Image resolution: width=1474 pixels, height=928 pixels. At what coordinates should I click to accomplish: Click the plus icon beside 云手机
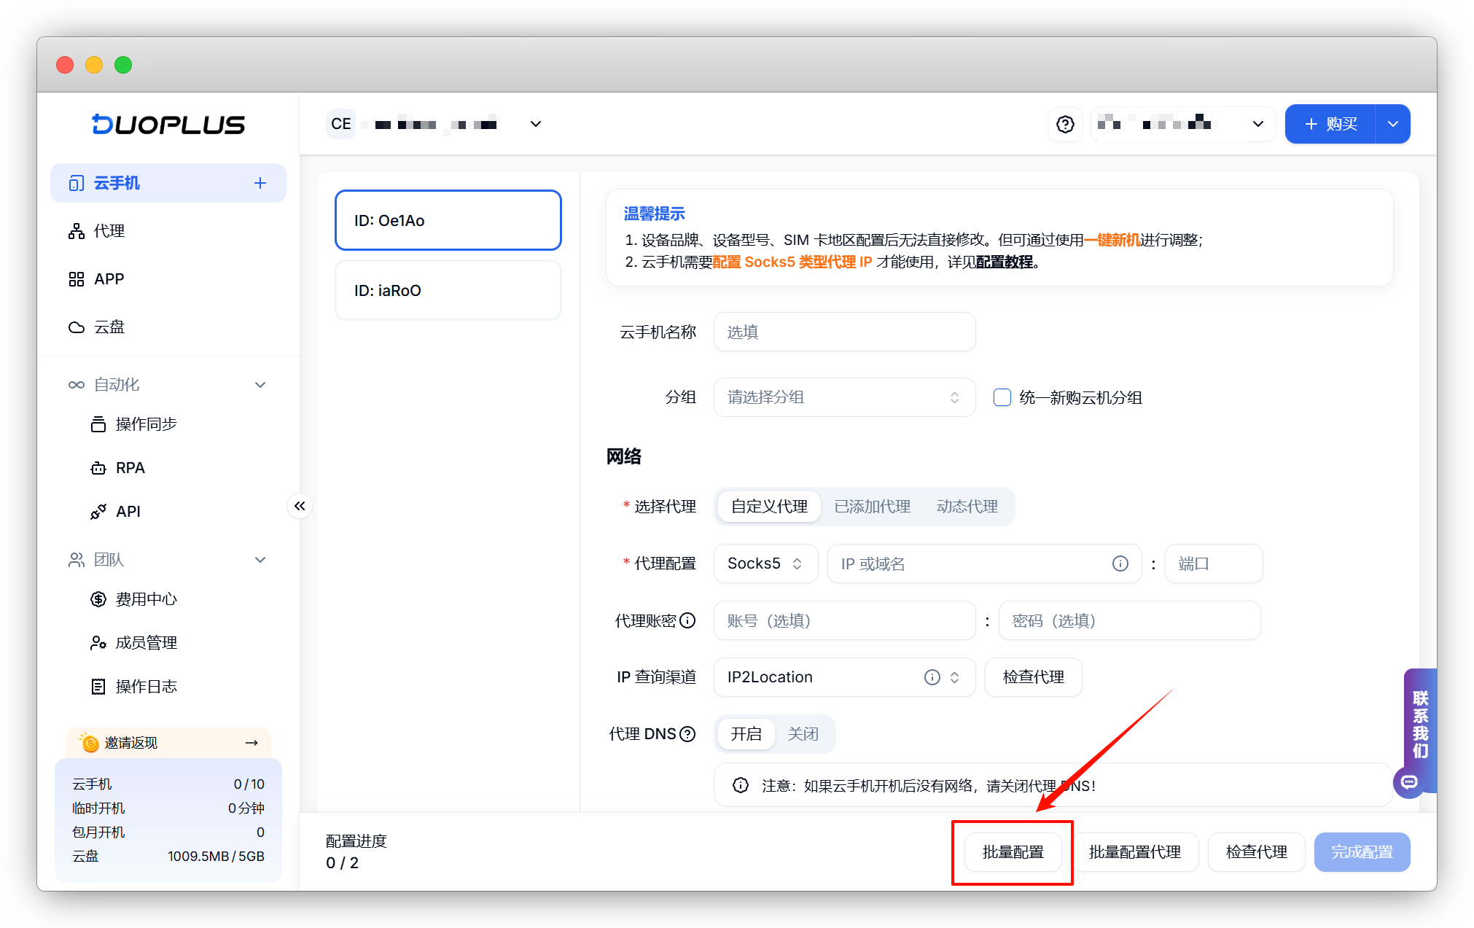coord(260,183)
